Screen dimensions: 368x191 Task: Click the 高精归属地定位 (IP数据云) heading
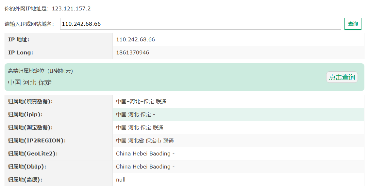tap(41, 71)
